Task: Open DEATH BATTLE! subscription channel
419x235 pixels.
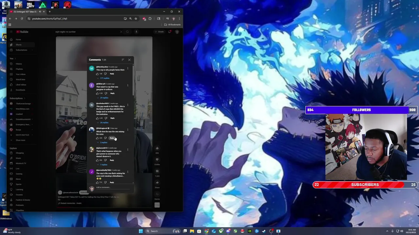Action: (22, 135)
